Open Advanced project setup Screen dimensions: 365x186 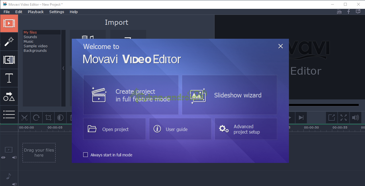pyautogui.click(x=246, y=129)
